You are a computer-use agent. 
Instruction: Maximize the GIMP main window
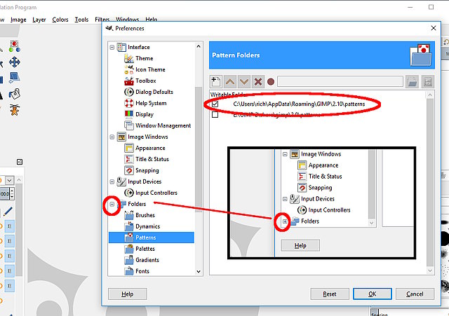tap(431, 7)
